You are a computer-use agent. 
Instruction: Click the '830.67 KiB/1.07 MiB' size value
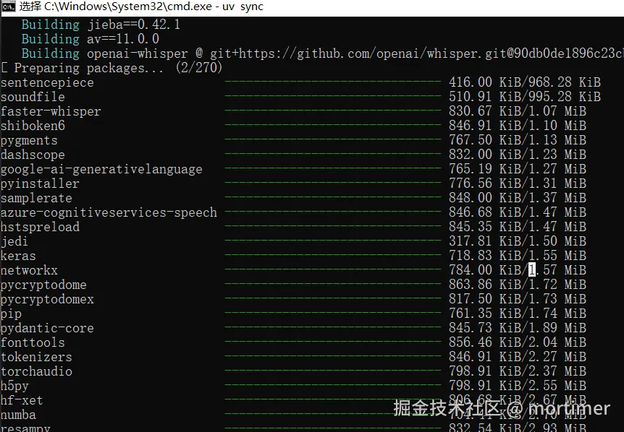click(518, 111)
